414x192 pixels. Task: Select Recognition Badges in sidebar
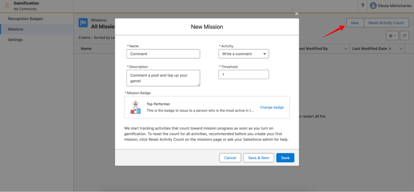tap(37, 19)
